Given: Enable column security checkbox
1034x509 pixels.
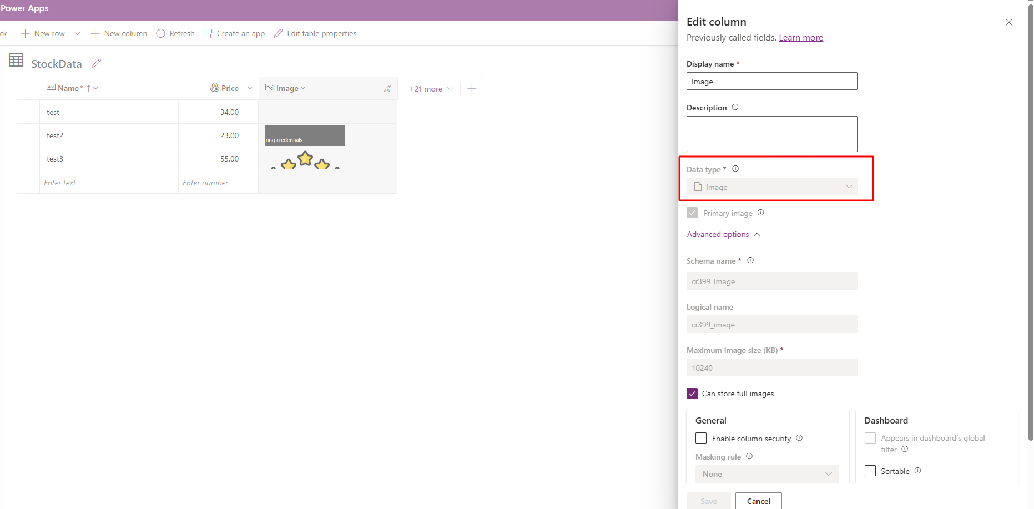Looking at the screenshot, I should click(x=701, y=438).
